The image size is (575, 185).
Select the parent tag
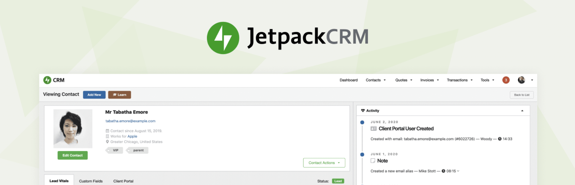click(137, 150)
